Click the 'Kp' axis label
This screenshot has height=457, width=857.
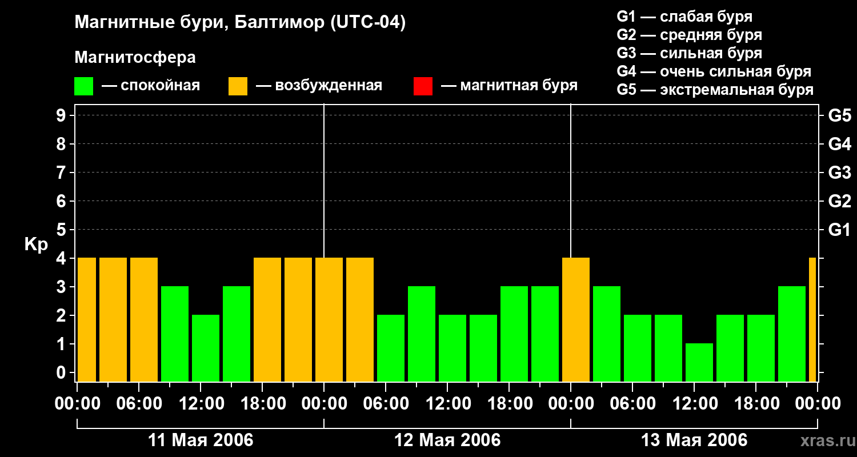[36, 244]
